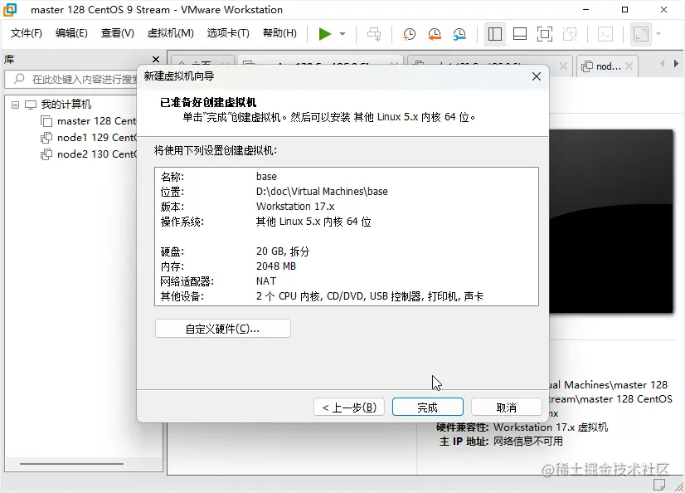
Task: Click the D:\doc\Virtual Machines\base location text
Action: pyautogui.click(x=322, y=192)
